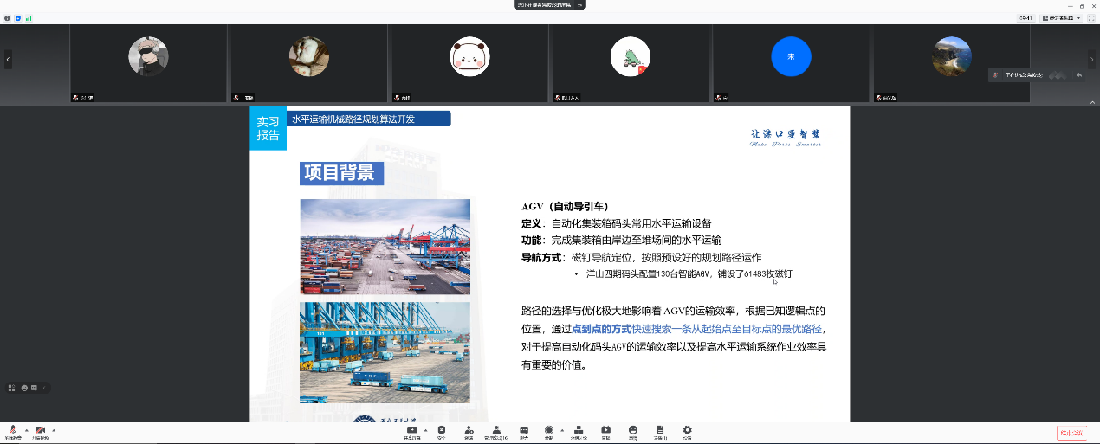Screen dimensions: 1100x444
Task: Open breakout rooms icon
Action: (x=578, y=430)
